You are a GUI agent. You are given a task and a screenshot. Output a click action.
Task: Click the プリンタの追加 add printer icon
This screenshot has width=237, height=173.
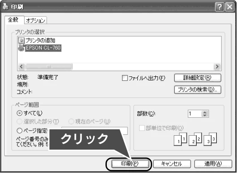[21, 40]
